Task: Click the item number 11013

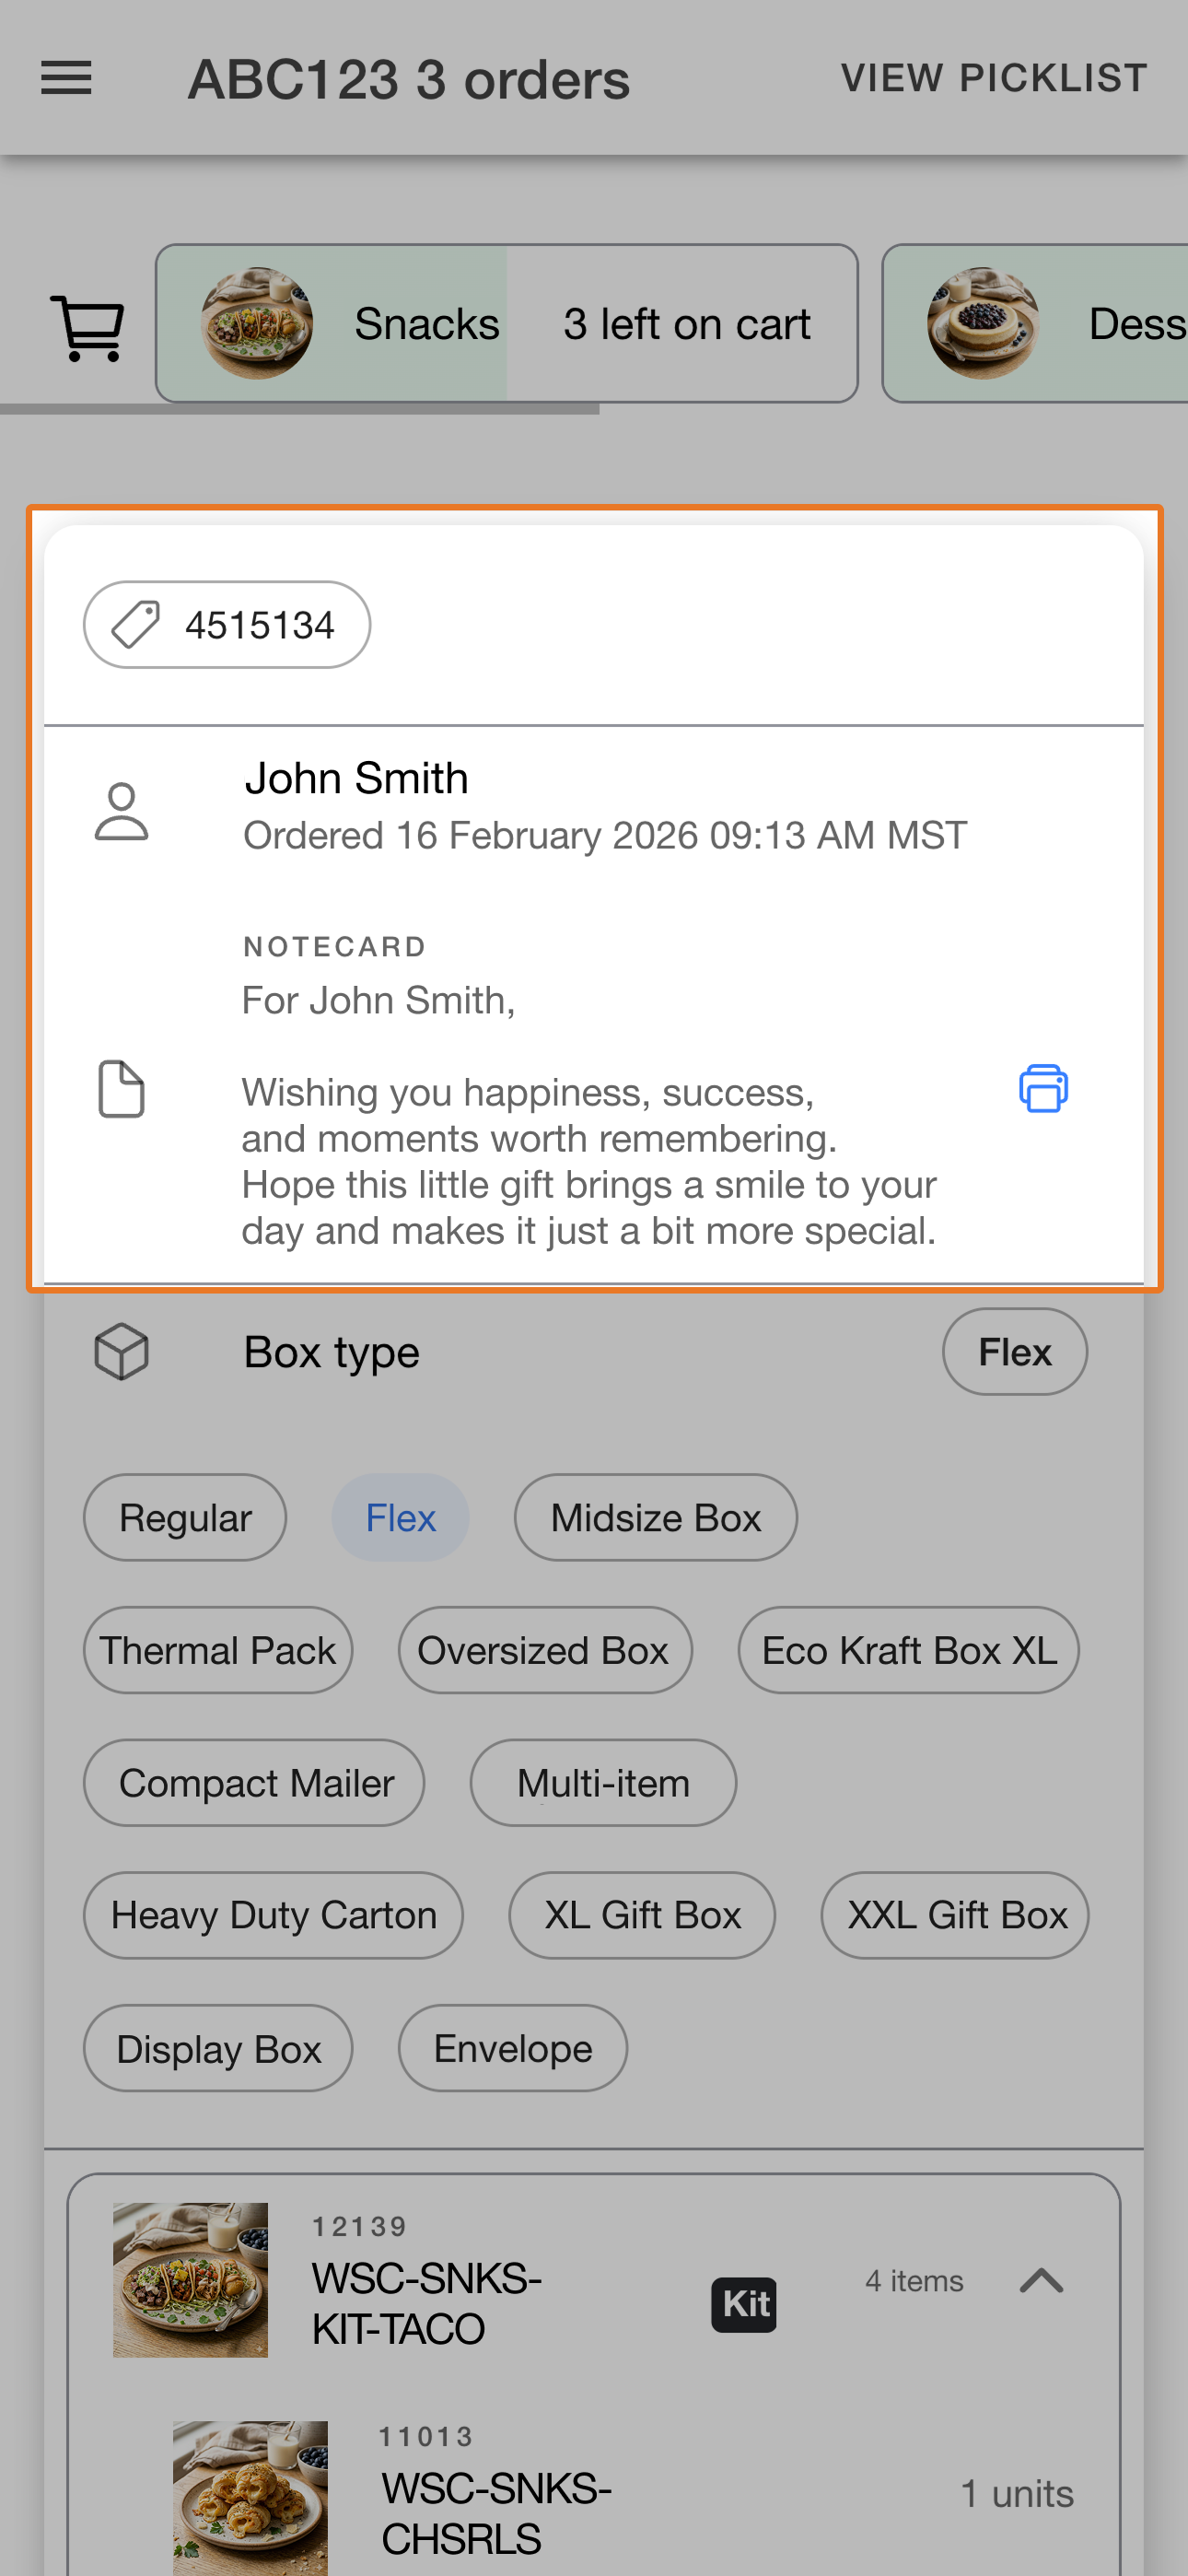Action: click(x=426, y=2437)
